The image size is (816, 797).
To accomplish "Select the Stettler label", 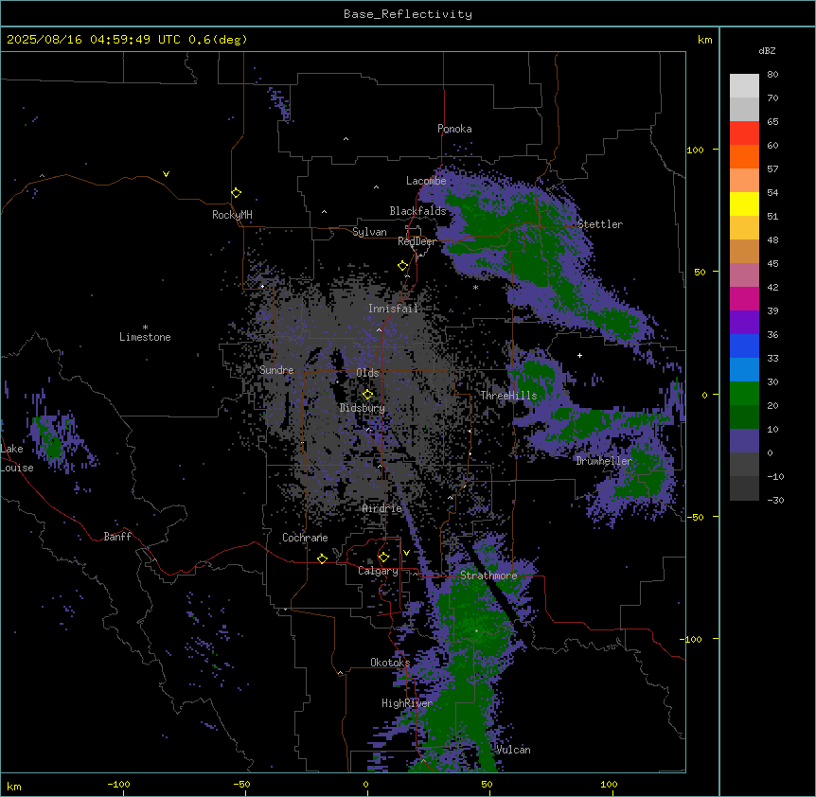I will 600,224.
